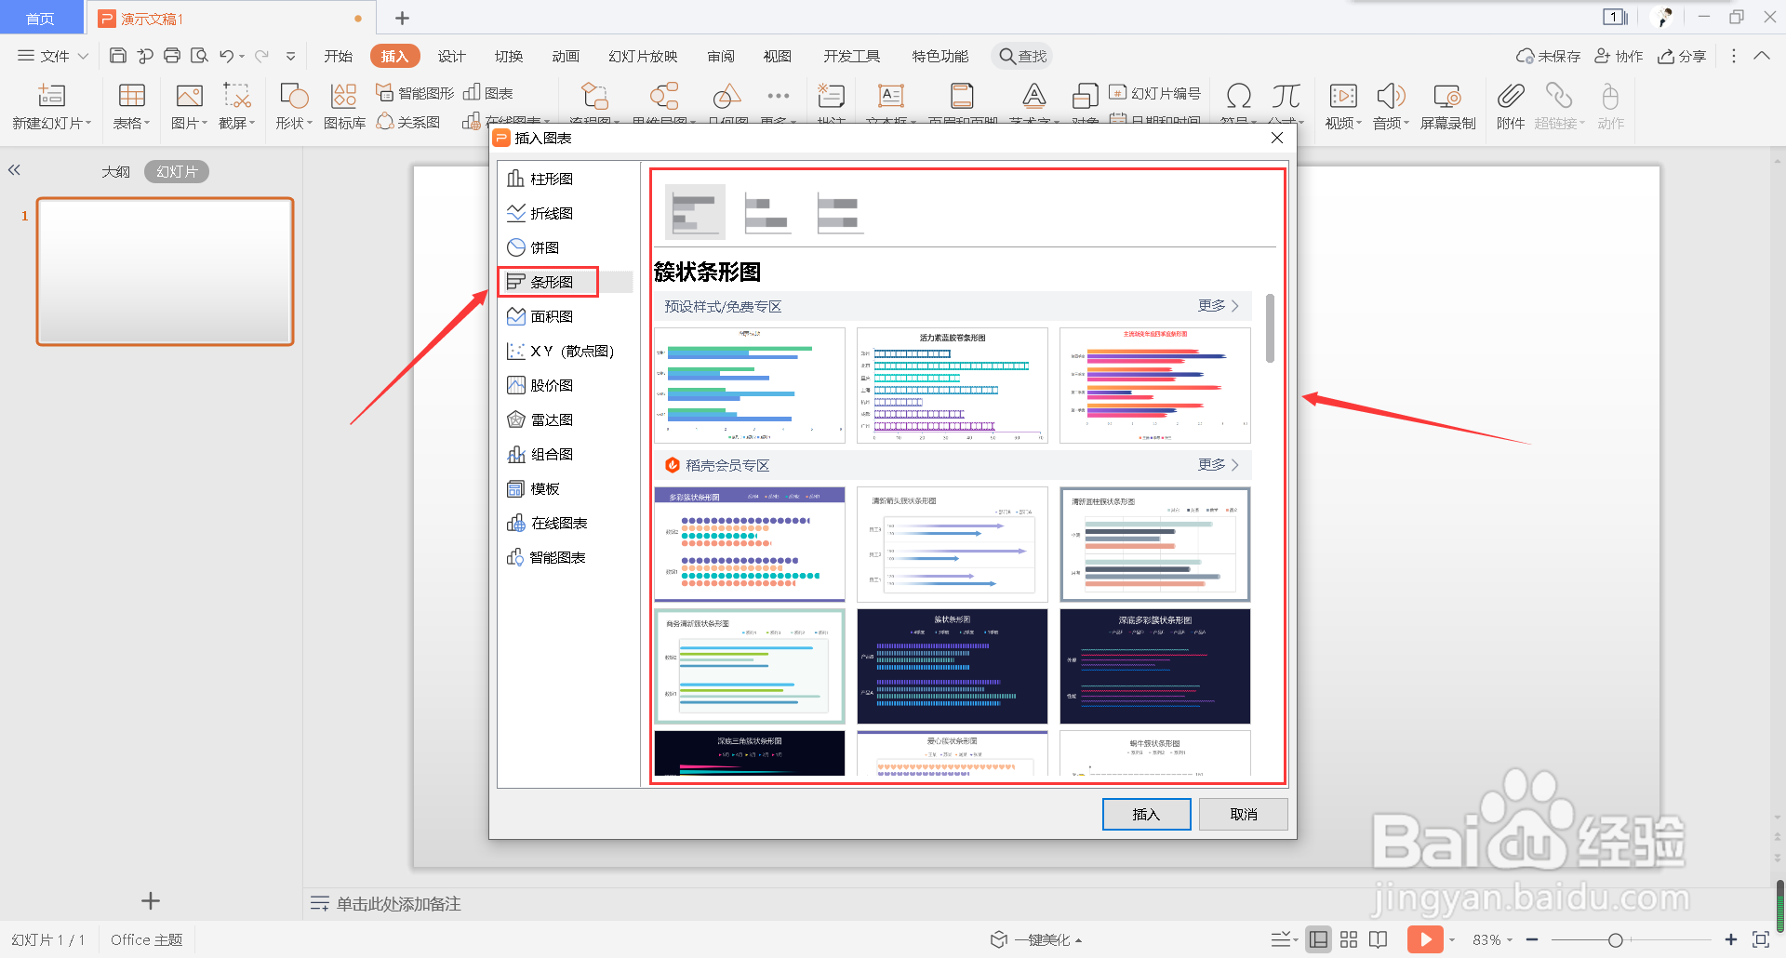The height and width of the screenshot is (958, 1786).
Task: Click the Picture (图片) icon in ribbon
Action: [x=189, y=96]
